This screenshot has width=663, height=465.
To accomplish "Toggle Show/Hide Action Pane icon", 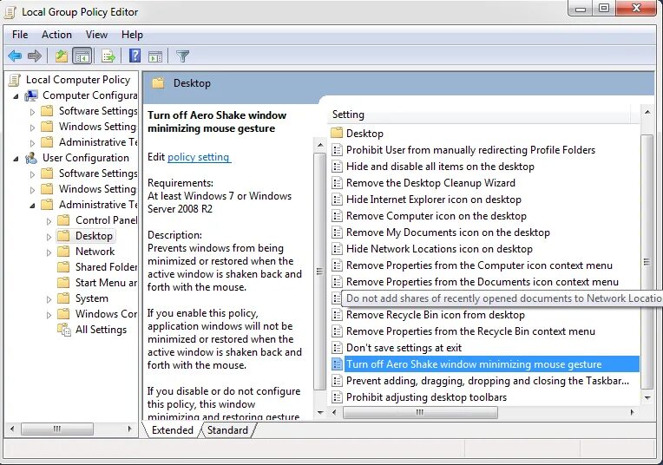I will click(155, 56).
